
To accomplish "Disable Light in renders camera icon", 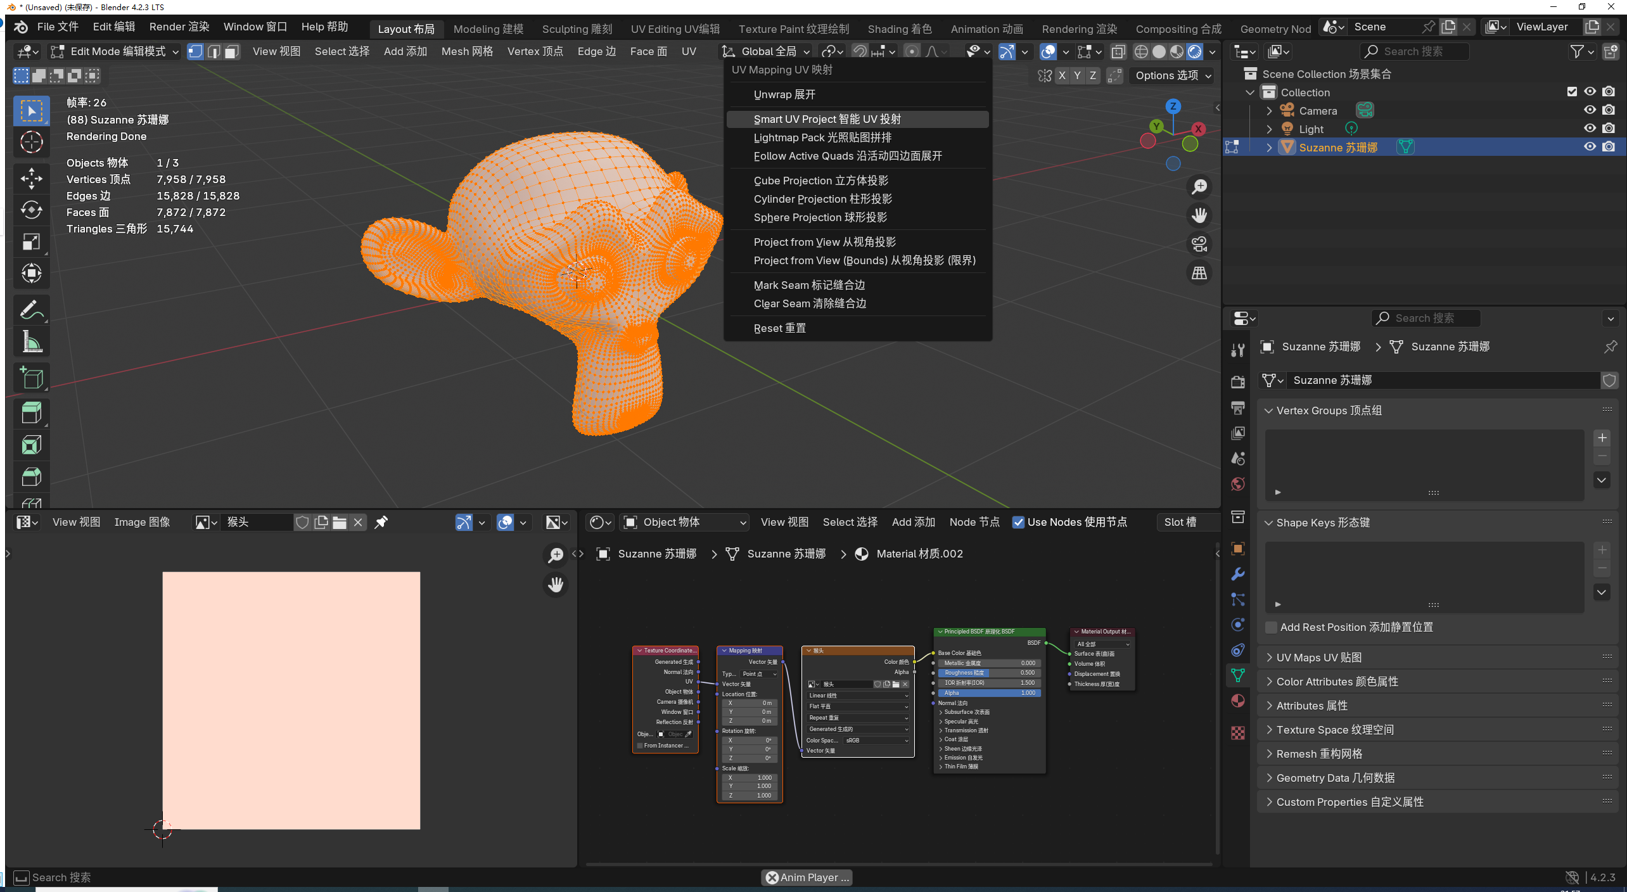I will click(x=1609, y=129).
